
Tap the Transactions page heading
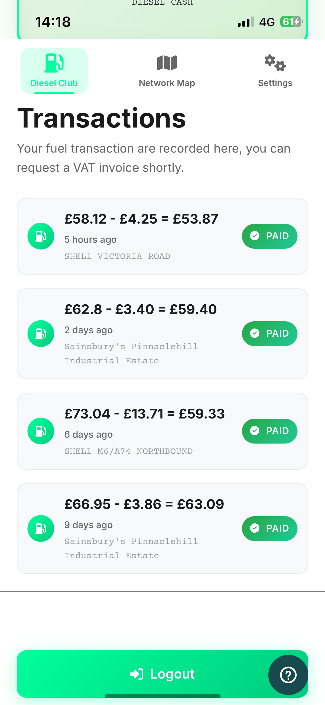102,118
